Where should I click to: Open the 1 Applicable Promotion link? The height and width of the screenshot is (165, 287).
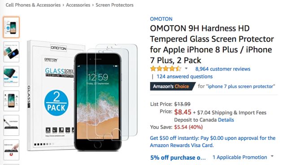[239, 157]
